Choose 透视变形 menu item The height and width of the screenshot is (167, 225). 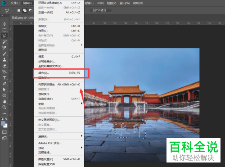pos(59,94)
